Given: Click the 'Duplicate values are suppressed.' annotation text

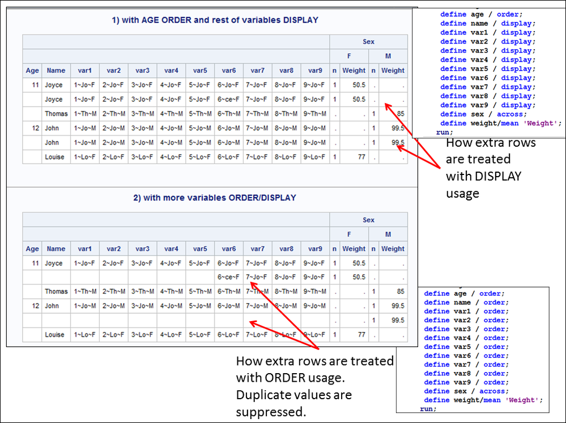Looking at the screenshot, I should coord(294,403).
